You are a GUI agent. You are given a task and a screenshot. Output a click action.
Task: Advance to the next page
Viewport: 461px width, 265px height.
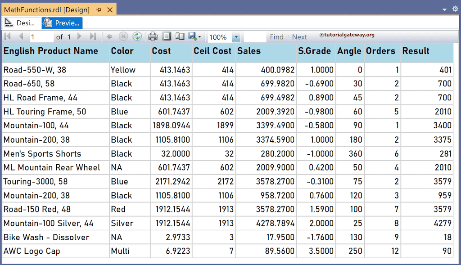tap(79, 37)
